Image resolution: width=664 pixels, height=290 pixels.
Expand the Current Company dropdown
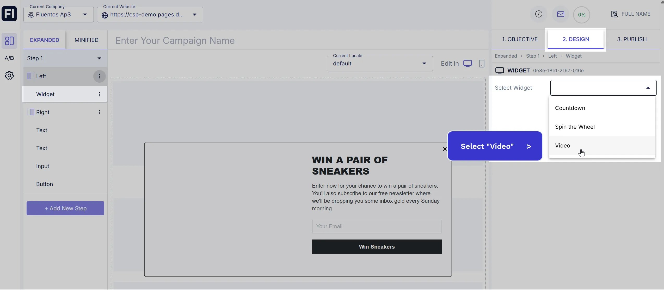tap(59, 15)
